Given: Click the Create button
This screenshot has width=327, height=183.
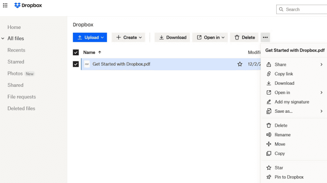Looking at the screenshot, I should (129, 37).
